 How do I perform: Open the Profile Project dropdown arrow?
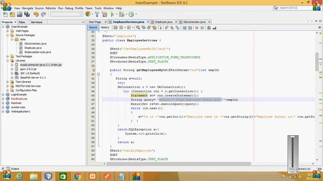(136, 15)
